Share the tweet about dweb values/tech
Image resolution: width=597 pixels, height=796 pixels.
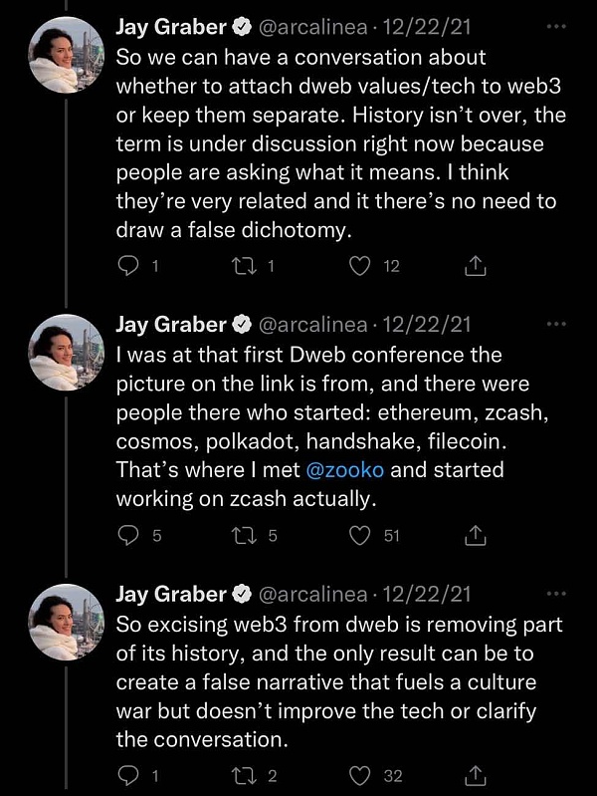tap(476, 266)
